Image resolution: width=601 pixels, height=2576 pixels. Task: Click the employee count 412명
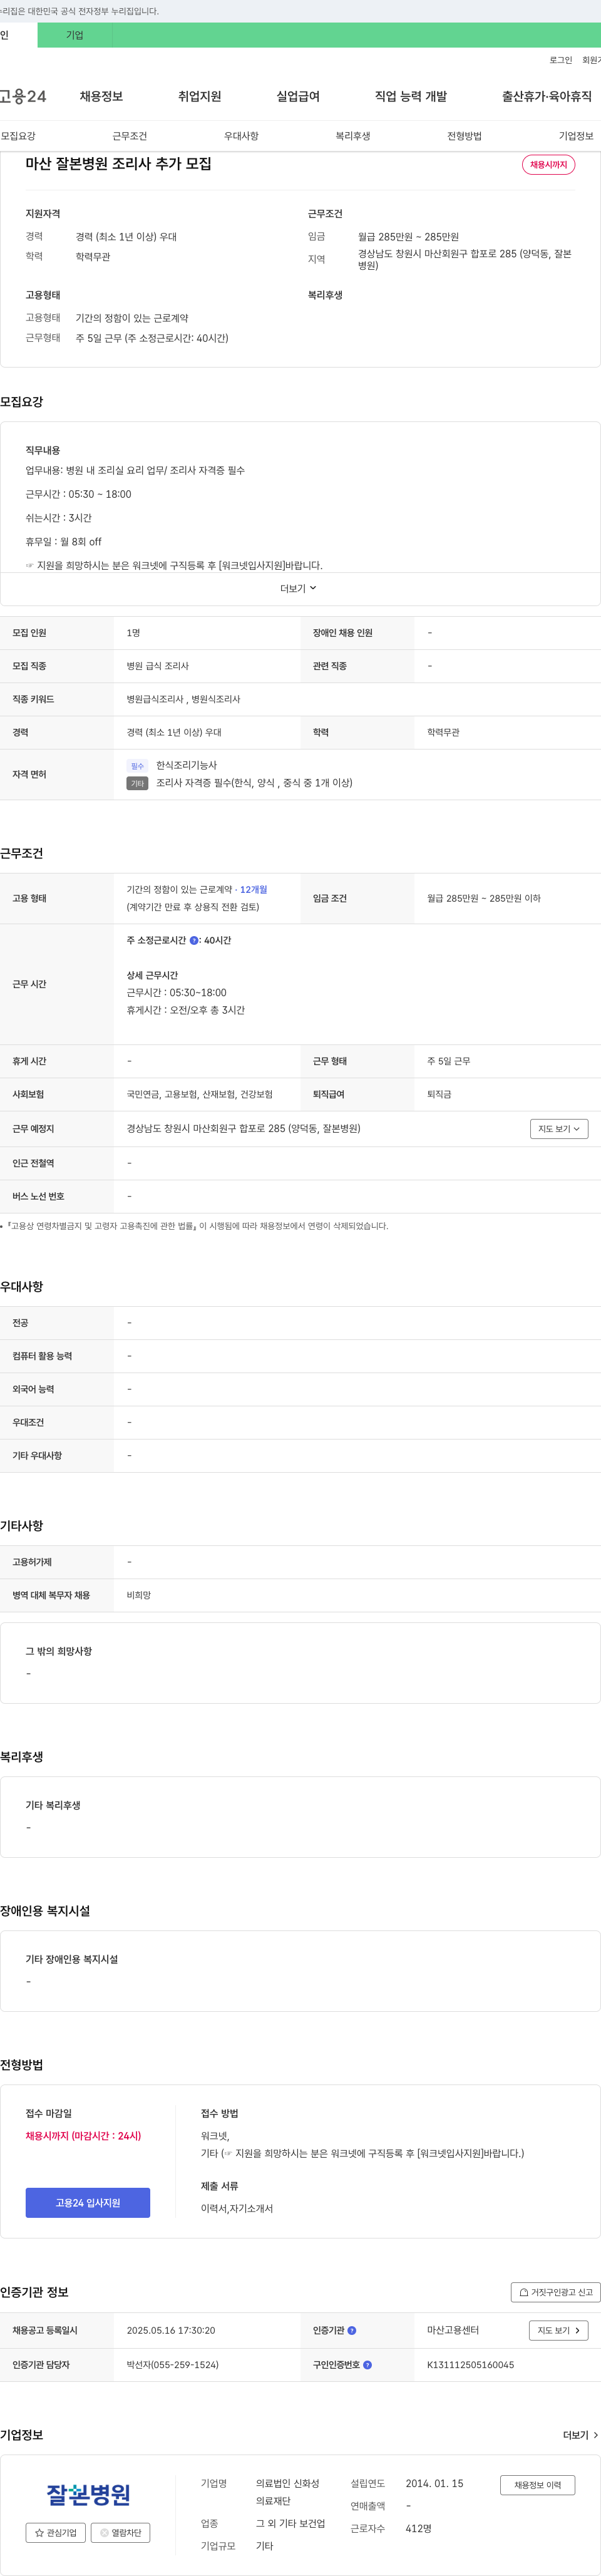418,2528
